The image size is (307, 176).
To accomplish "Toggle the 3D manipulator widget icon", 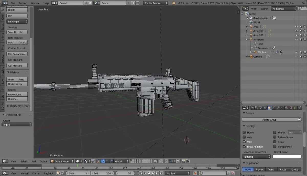I will coord(98,161).
